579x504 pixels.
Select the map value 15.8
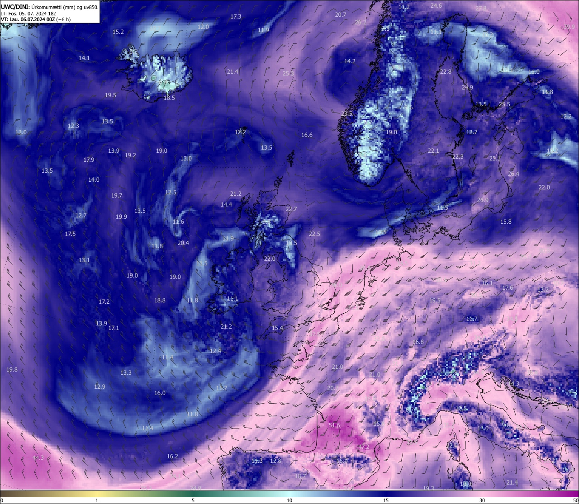[x=506, y=222]
